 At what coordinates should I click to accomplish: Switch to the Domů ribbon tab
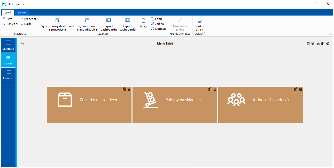click(8, 12)
